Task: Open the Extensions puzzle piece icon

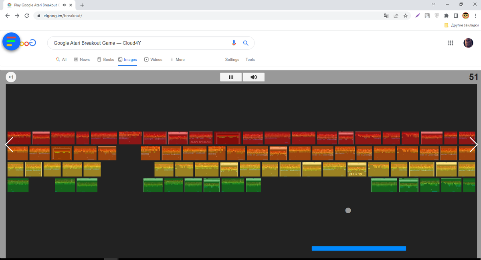Action: click(x=447, y=16)
